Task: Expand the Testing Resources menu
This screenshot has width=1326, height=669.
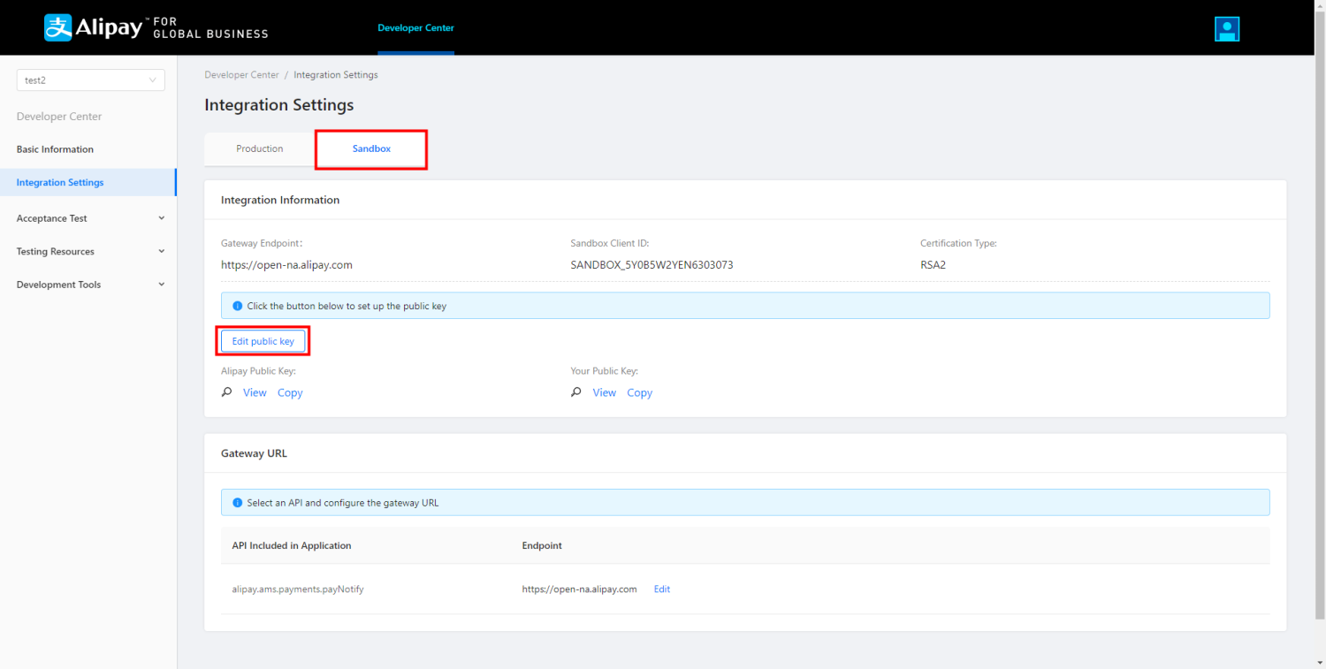Action: click(x=88, y=252)
